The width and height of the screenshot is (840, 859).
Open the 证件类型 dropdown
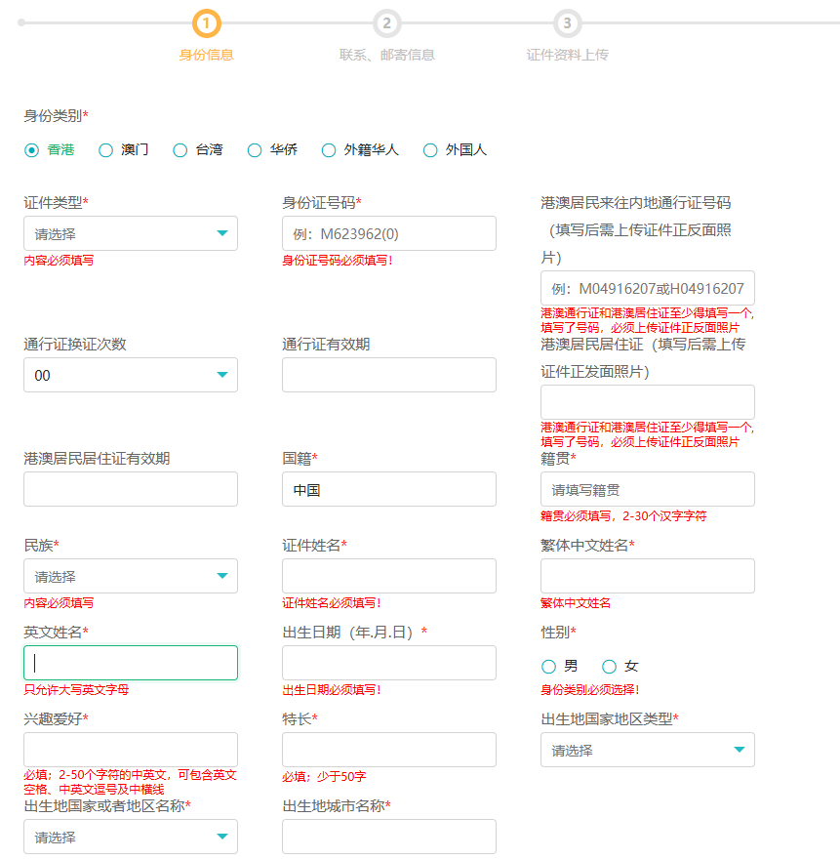pyautogui.click(x=130, y=233)
